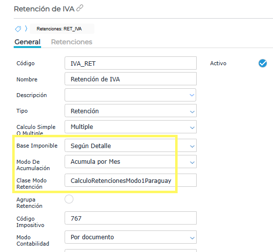Open Modo Contabilidad dropdown showing Por documento
The image size is (273, 252).
click(x=131, y=237)
